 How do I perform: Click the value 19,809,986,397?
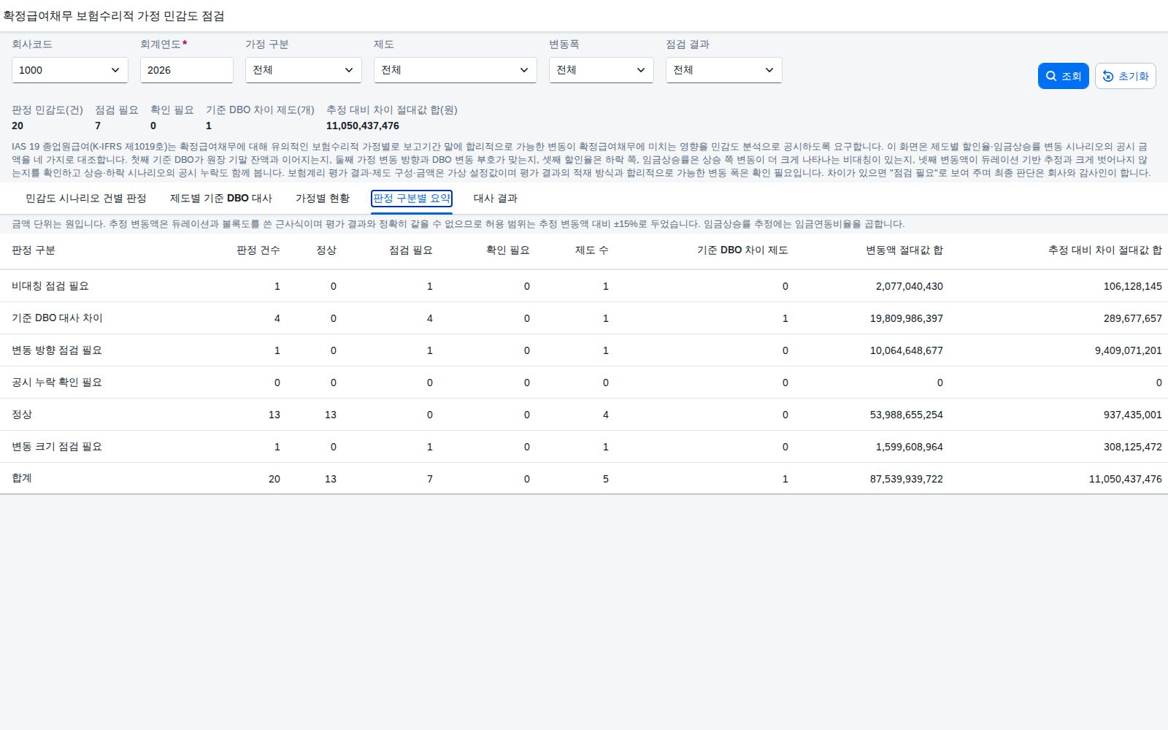[x=907, y=318]
